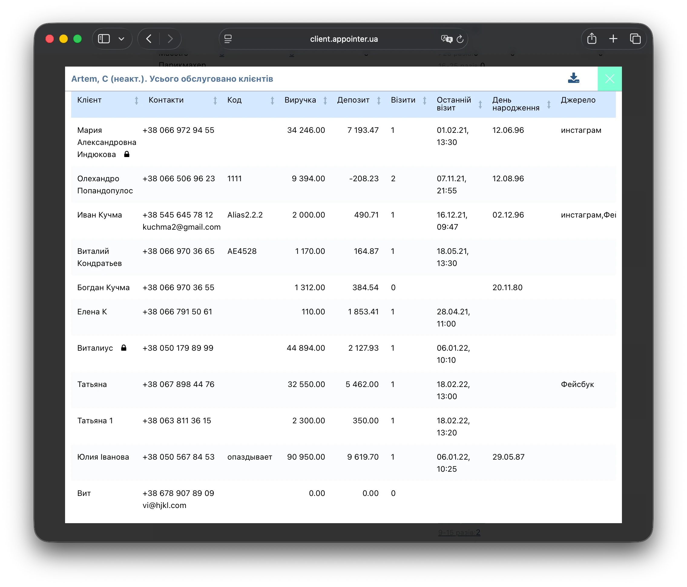Click phone +38 066 972 94 55
The height and width of the screenshot is (587, 687).
[x=178, y=130]
